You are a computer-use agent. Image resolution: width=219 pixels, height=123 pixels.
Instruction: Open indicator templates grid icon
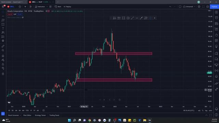pos(50,6)
